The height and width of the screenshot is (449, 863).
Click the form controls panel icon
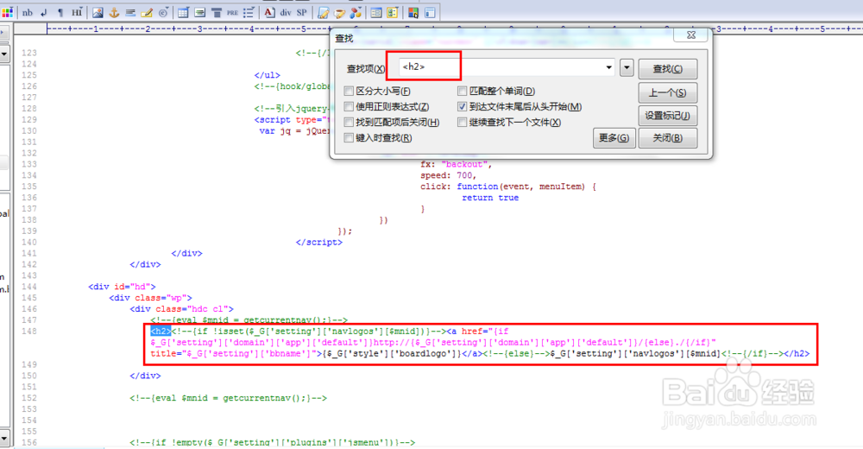point(376,12)
